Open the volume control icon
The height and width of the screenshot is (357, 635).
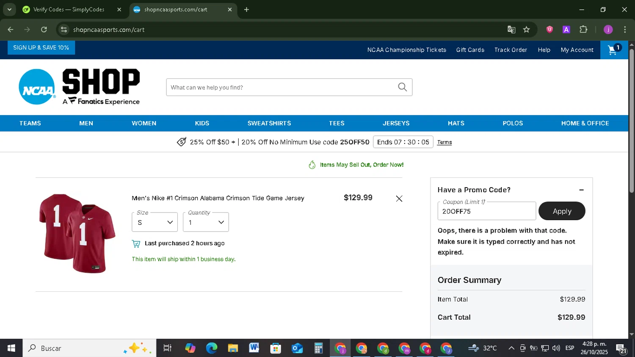tap(556, 348)
